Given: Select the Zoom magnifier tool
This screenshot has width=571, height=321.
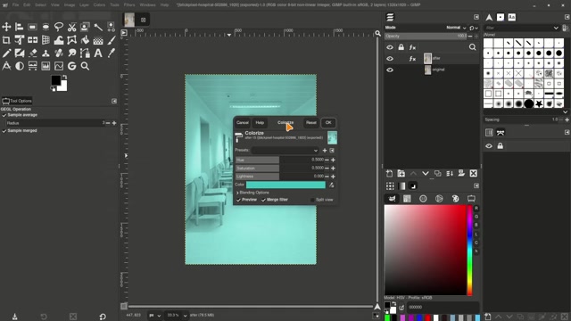Looking at the screenshot, I should [x=85, y=66].
